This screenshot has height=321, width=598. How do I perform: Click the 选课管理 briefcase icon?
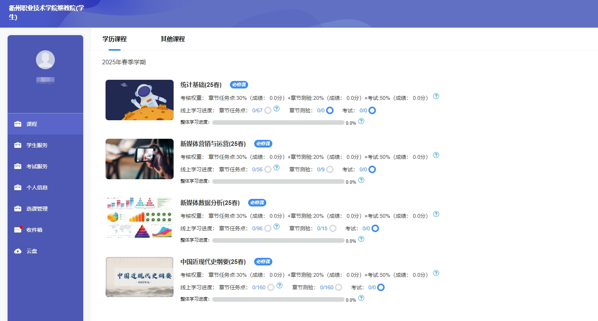coord(18,209)
